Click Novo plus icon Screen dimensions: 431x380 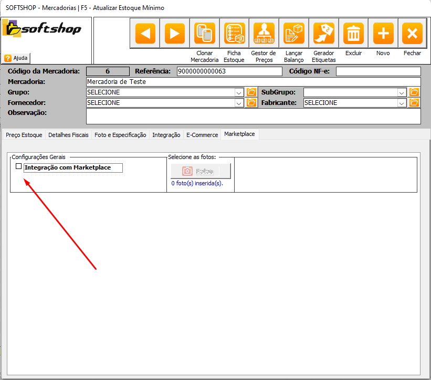[x=383, y=34]
